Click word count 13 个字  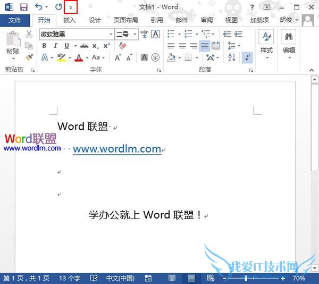pos(70,278)
